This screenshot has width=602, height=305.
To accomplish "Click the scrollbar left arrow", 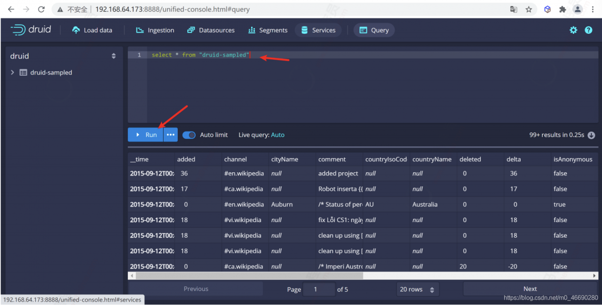I will point(132,276).
